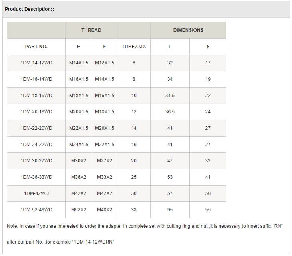Select the THREAD column group header
Image resolution: width=292 pixels, height=256 pixels.
(x=91, y=30)
